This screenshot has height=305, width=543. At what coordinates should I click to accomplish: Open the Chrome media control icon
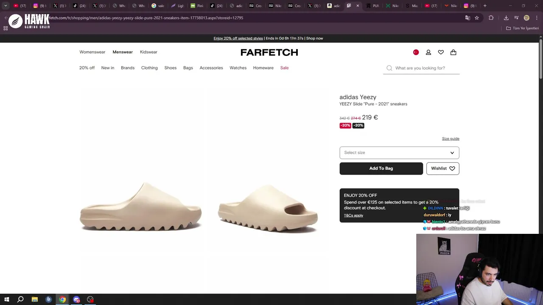[x=516, y=18]
